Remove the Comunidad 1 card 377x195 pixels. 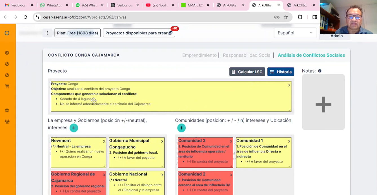(x=289, y=141)
